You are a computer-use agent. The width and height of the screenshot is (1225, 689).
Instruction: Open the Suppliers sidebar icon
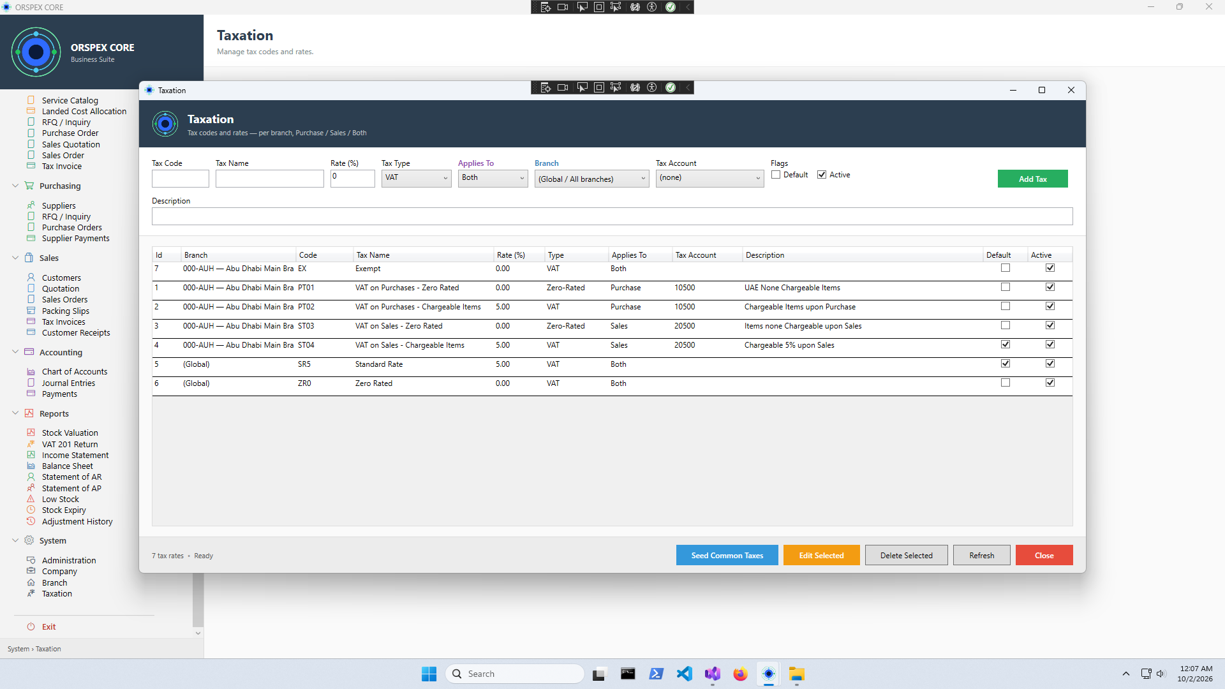[x=31, y=205]
